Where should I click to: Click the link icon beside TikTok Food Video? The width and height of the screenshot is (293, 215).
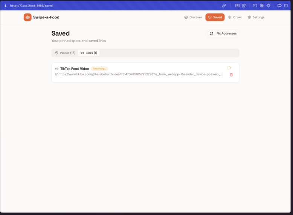coord(57,69)
